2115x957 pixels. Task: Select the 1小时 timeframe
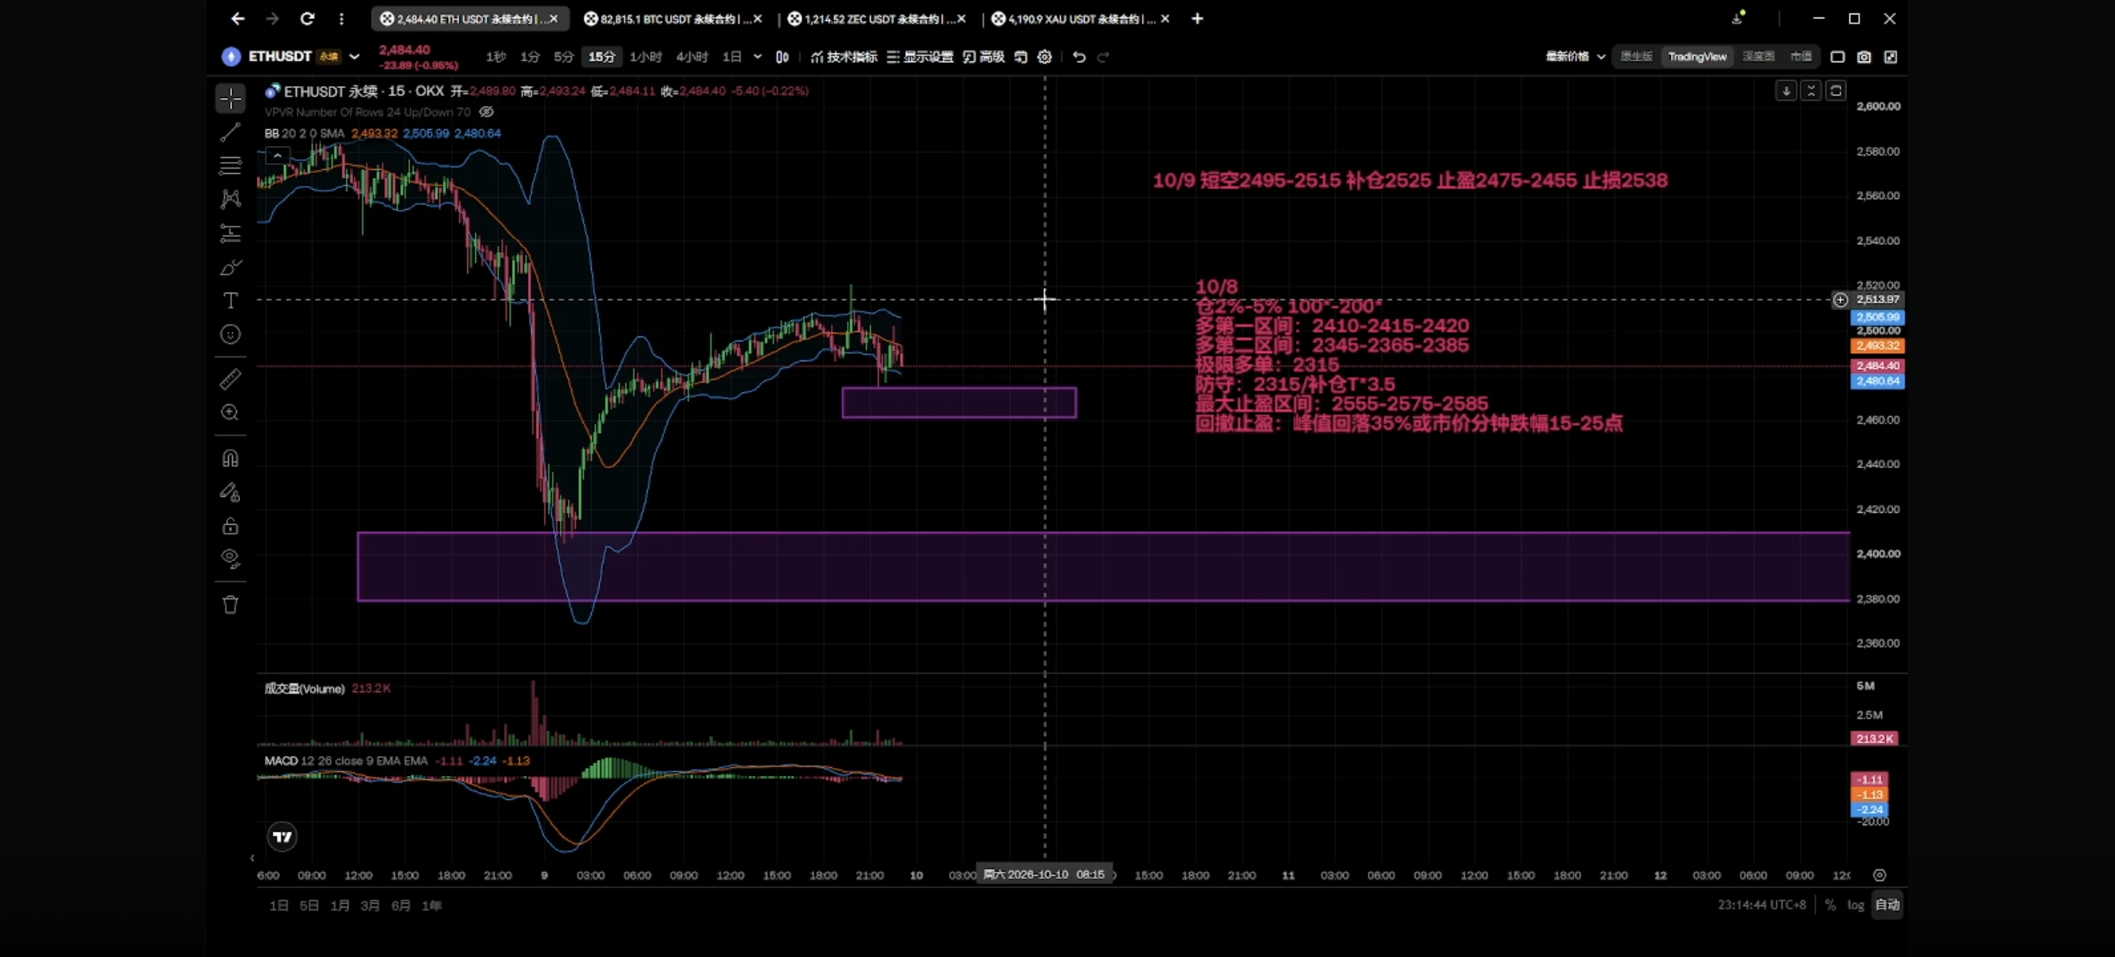click(x=645, y=57)
